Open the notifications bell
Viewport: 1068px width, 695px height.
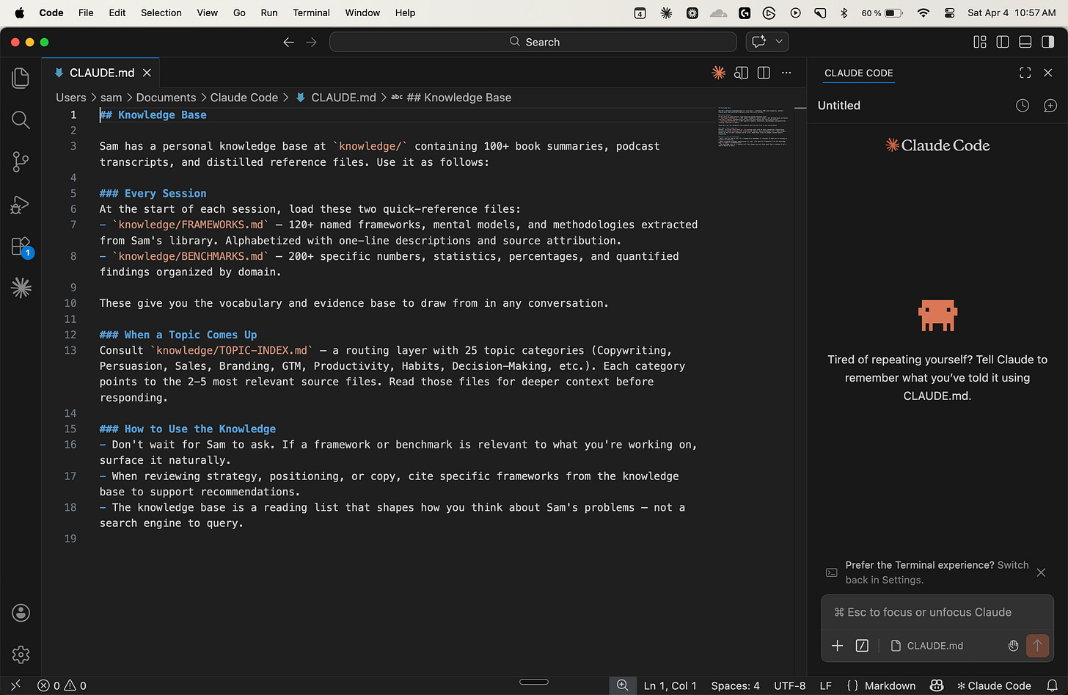click(1052, 685)
